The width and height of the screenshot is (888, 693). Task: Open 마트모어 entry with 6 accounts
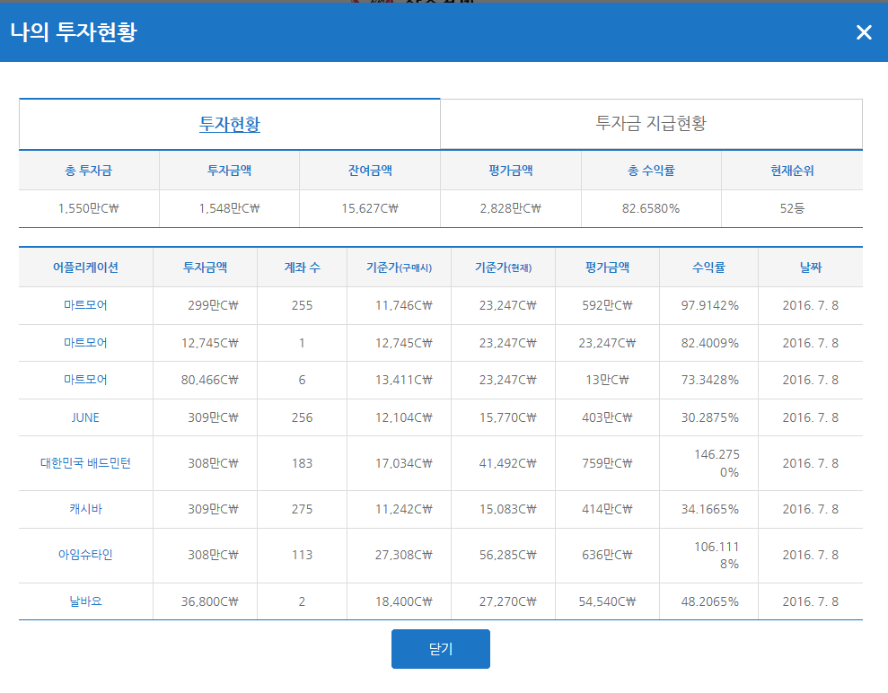(x=85, y=380)
